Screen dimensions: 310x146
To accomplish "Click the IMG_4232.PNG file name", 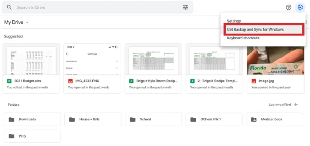I will (87, 81).
